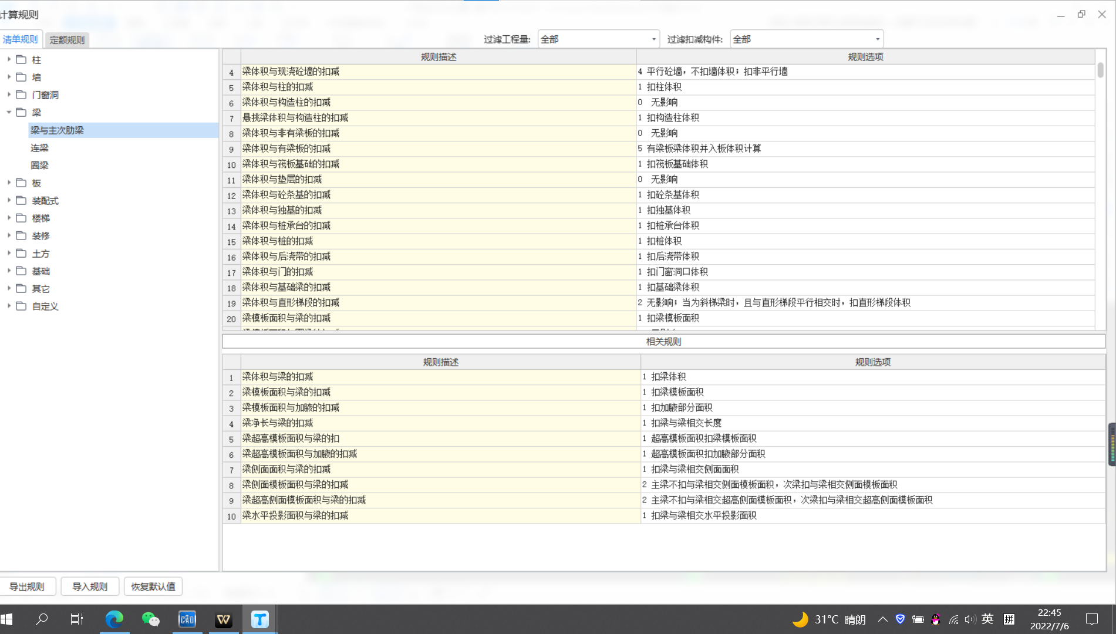Click the battery tray icon

(x=918, y=619)
